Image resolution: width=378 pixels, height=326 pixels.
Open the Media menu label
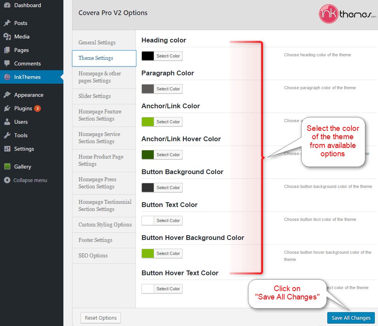tap(22, 36)
